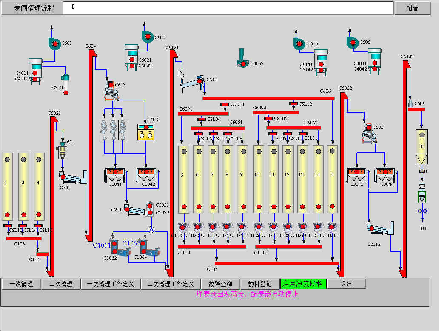Select the C601 blower fan icon

tap(148, 37)
